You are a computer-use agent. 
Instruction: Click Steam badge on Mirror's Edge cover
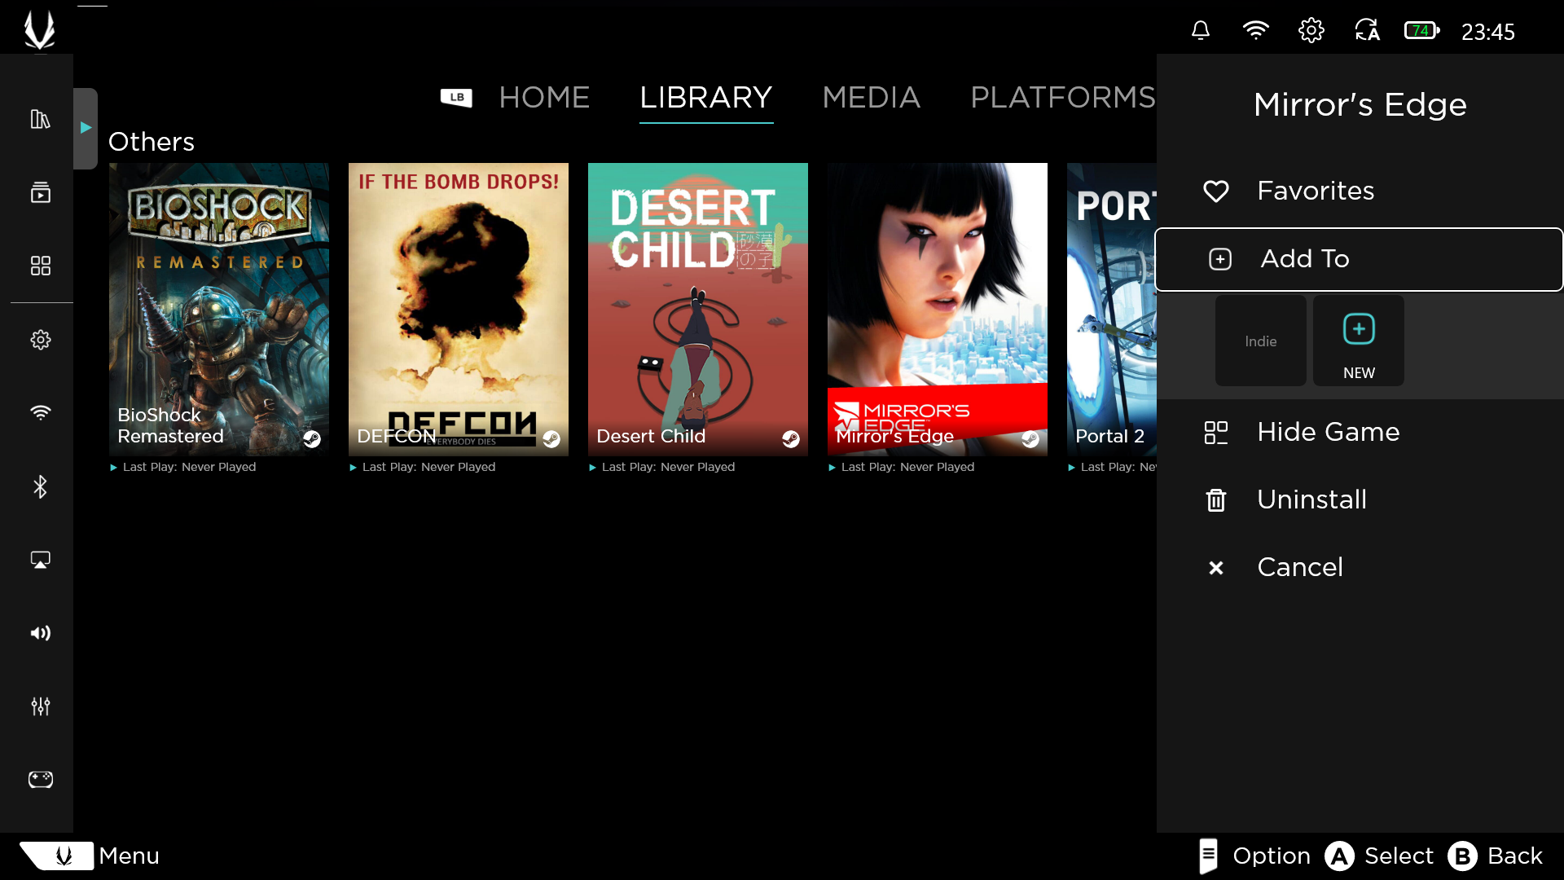click(x=1030, y=439)
